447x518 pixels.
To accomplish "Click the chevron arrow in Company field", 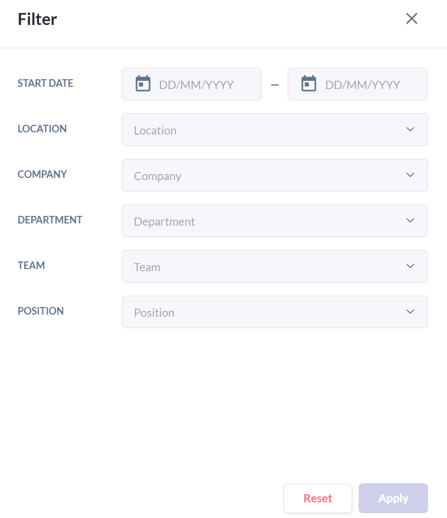I will [410, 175].
